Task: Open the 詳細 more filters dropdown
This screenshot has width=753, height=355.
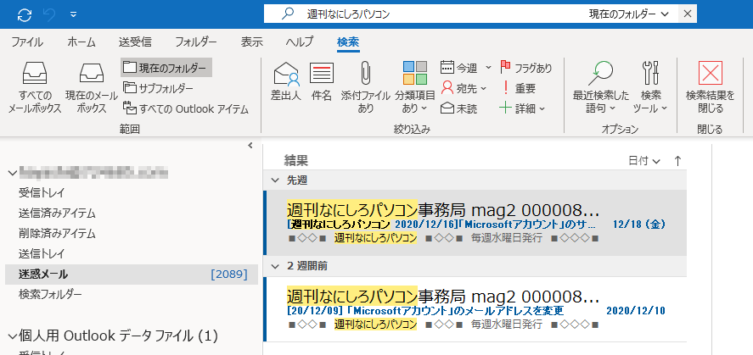Action: (x=522, y=109)
